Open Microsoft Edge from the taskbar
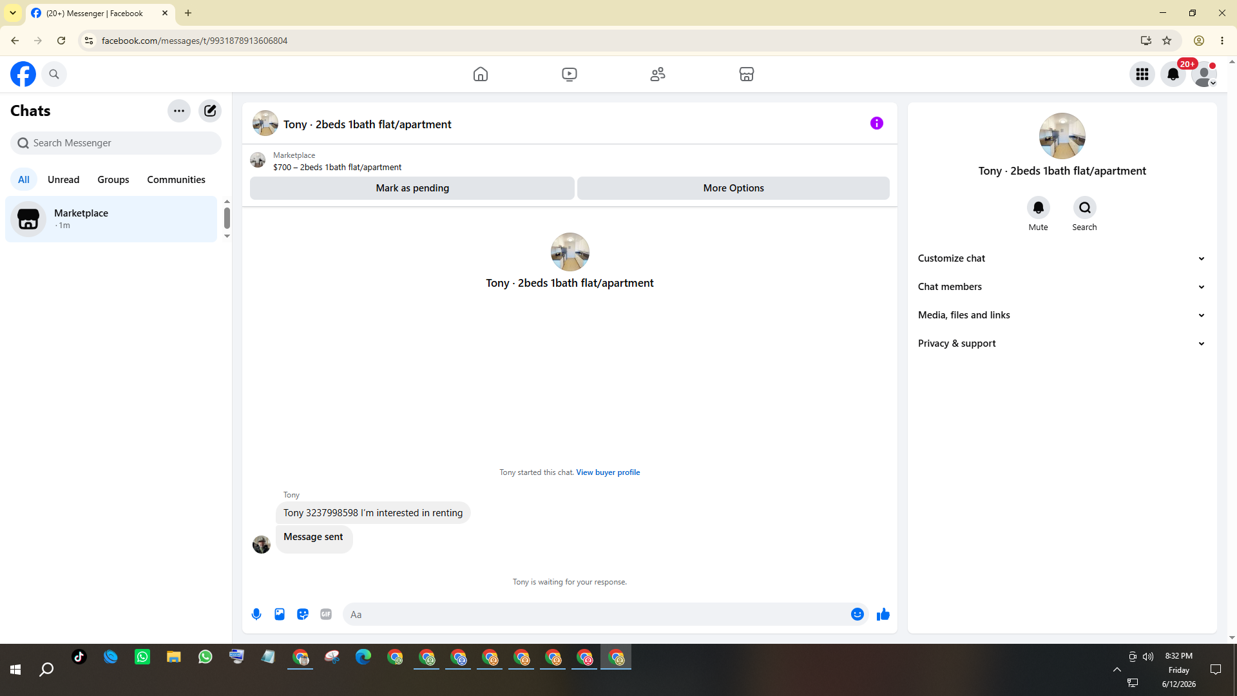The width and height of the screenshot is (1237, 696). [363, 657]
